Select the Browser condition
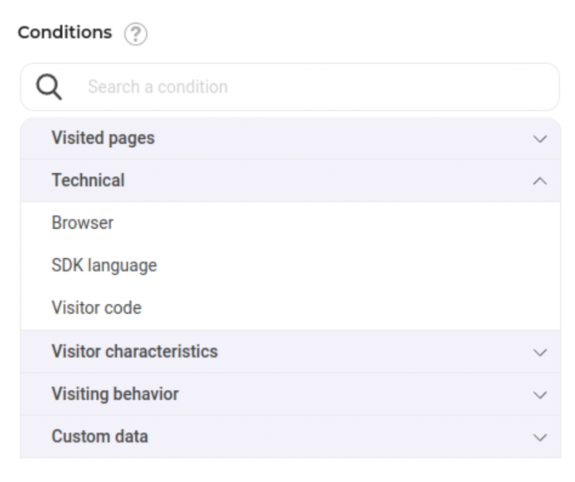This screenshot has width=575, height=482. coord(290,223)
